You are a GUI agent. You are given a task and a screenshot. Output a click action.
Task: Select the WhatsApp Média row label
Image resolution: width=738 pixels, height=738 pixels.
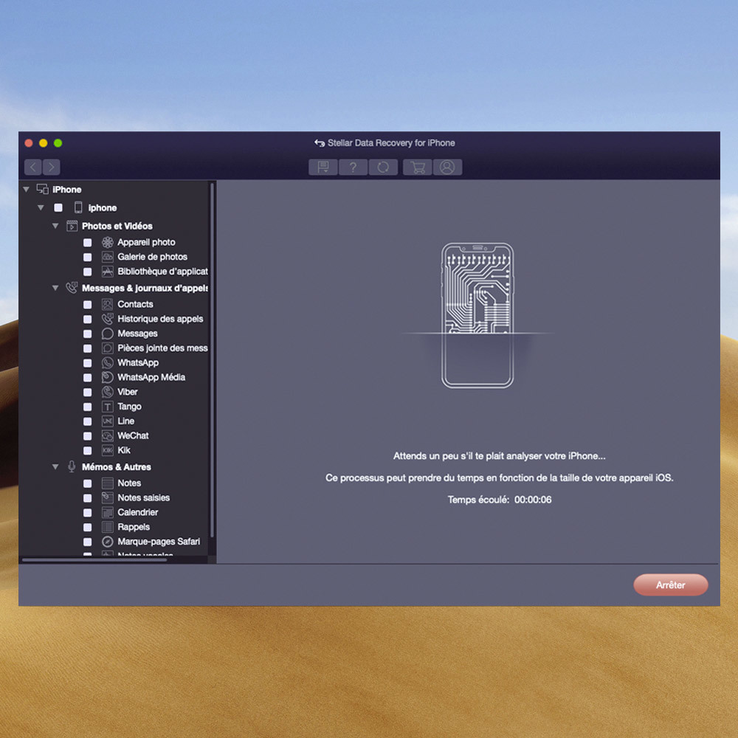[x=151, y=377]
